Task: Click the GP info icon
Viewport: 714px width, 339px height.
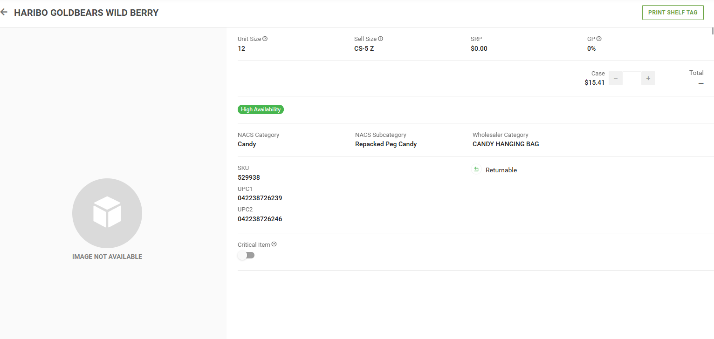Action: tap(599, 39)
